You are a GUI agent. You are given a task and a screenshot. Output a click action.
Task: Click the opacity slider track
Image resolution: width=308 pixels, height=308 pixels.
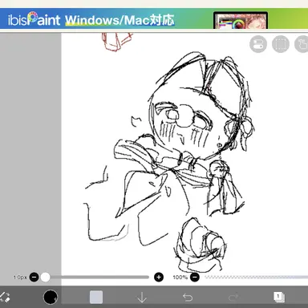pos(256,278)
